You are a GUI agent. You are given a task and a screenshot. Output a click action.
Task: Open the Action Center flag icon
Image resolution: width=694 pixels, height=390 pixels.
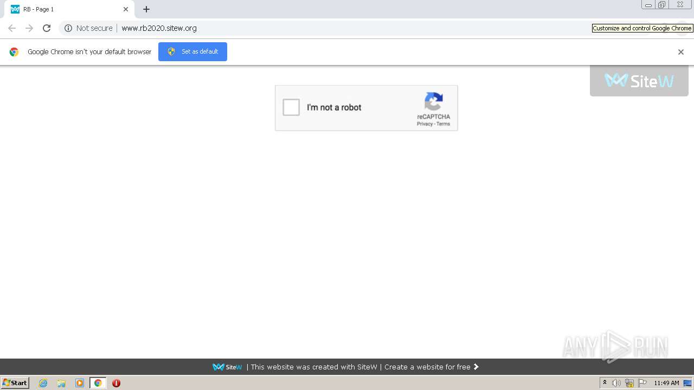point(642,383)
